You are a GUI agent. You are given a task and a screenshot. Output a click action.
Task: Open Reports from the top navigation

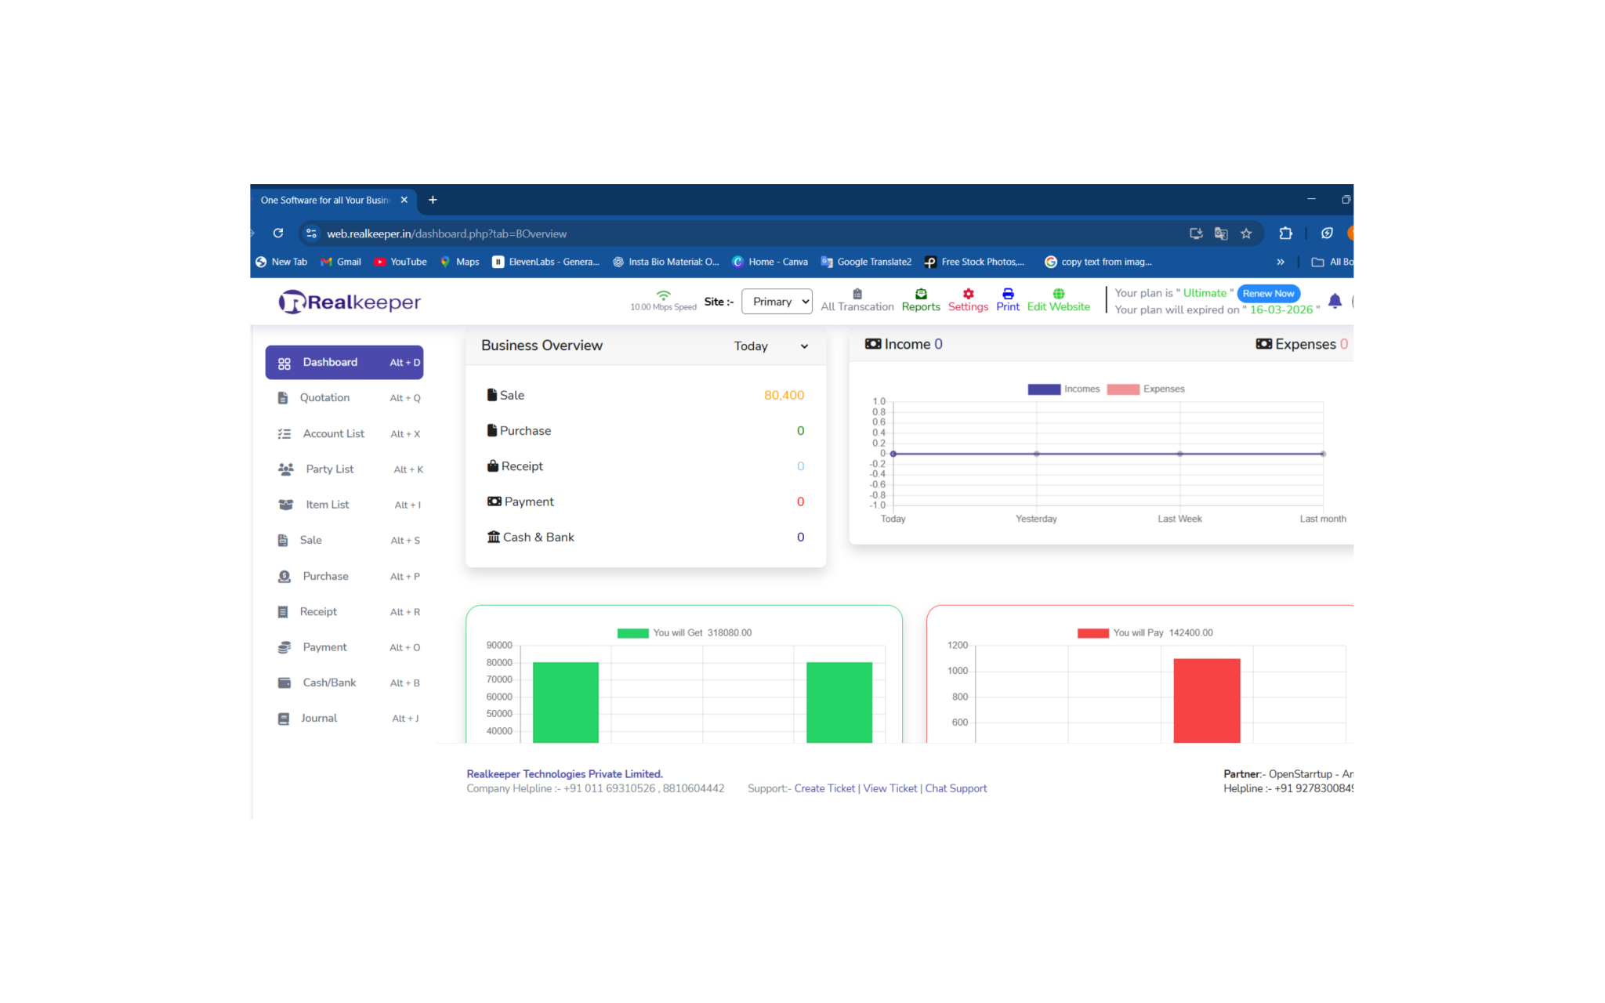pos(920,300)
